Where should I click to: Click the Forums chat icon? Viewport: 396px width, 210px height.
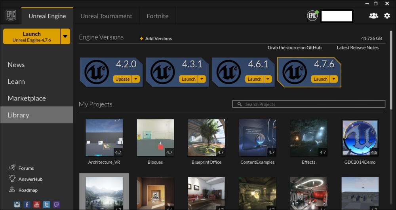coord(12,168)
